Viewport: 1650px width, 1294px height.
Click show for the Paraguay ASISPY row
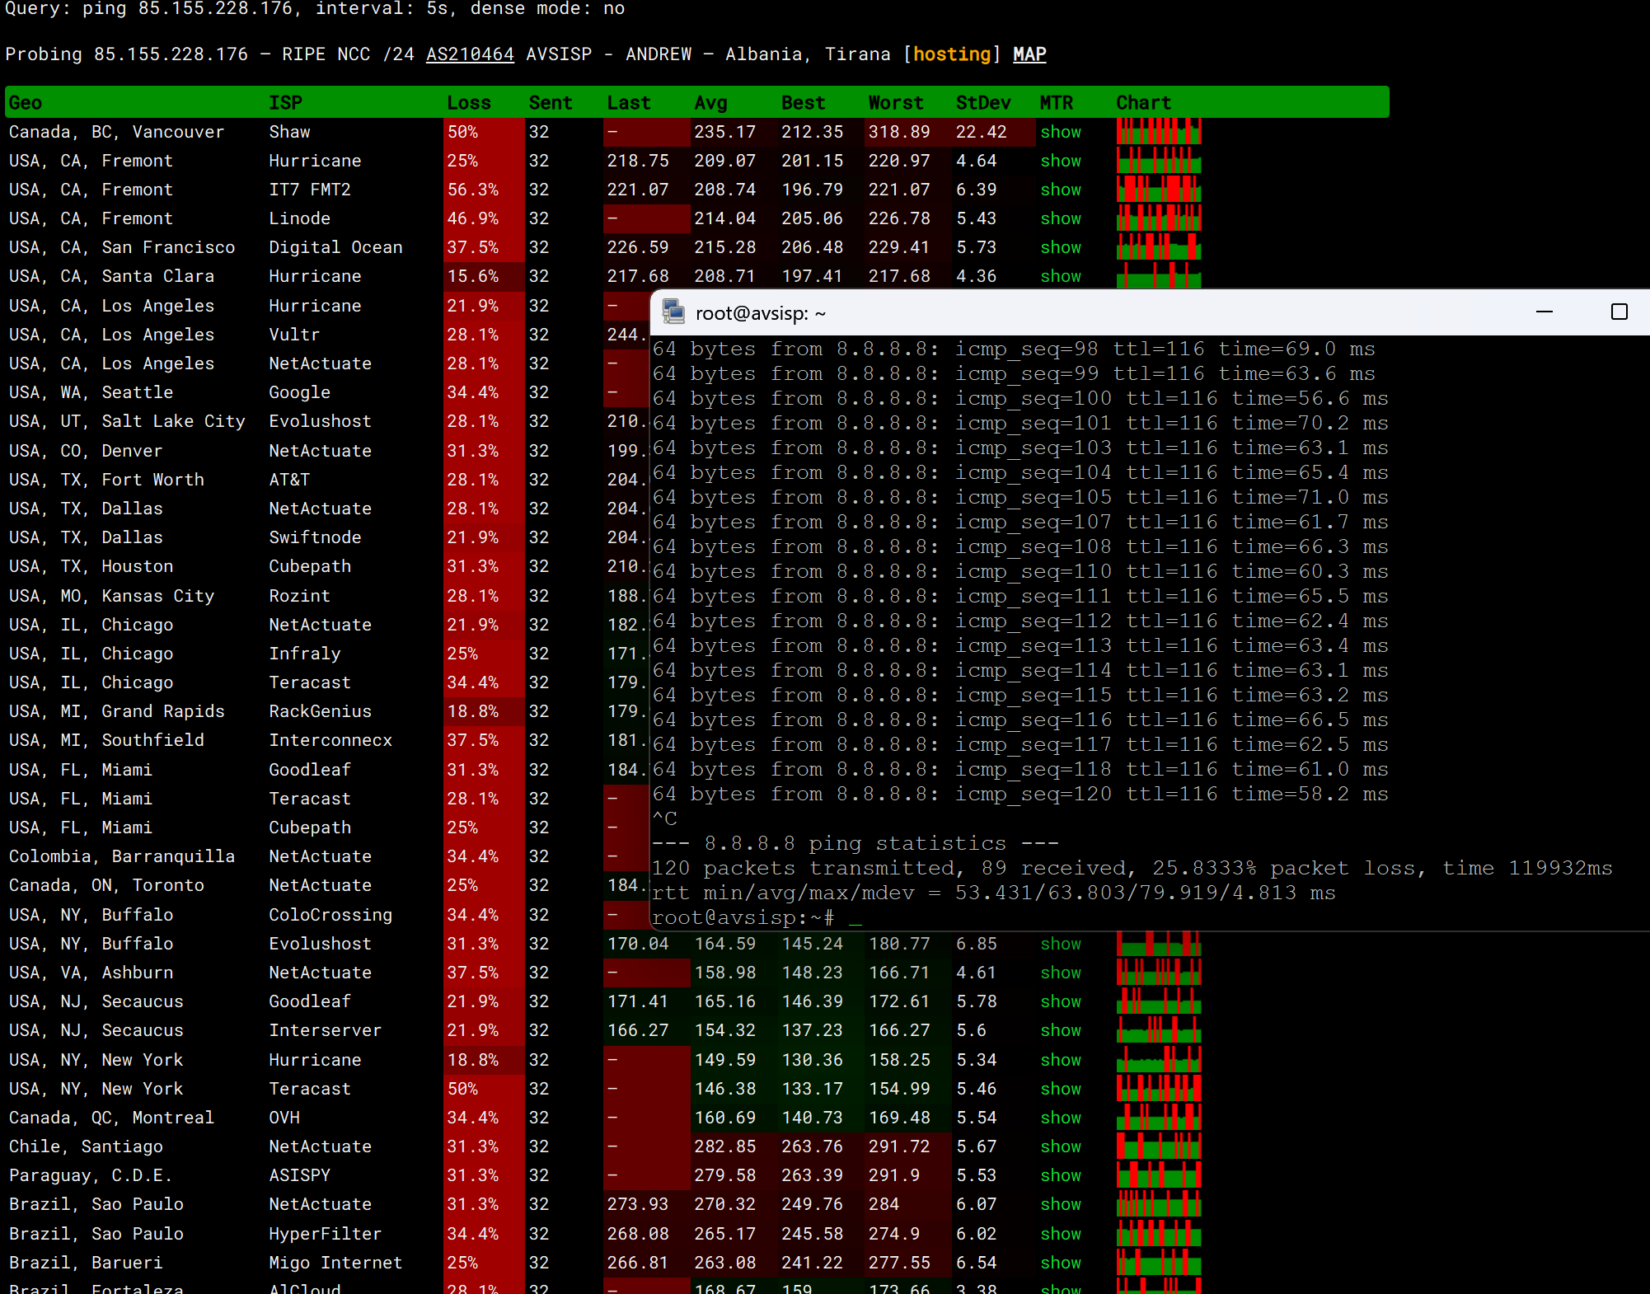click(1061, 1175)
